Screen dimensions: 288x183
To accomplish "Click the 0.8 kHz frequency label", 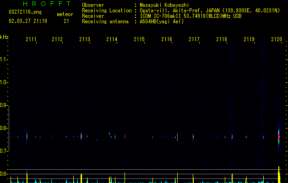I will (x=3, y=128).
